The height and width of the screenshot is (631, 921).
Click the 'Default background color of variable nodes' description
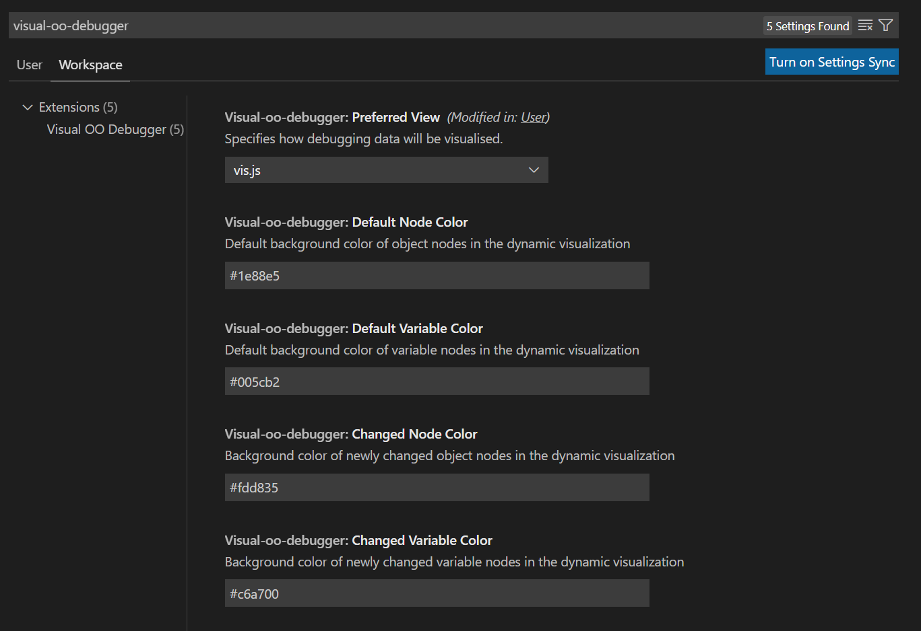pyautogui.click(x=432, y=350)
